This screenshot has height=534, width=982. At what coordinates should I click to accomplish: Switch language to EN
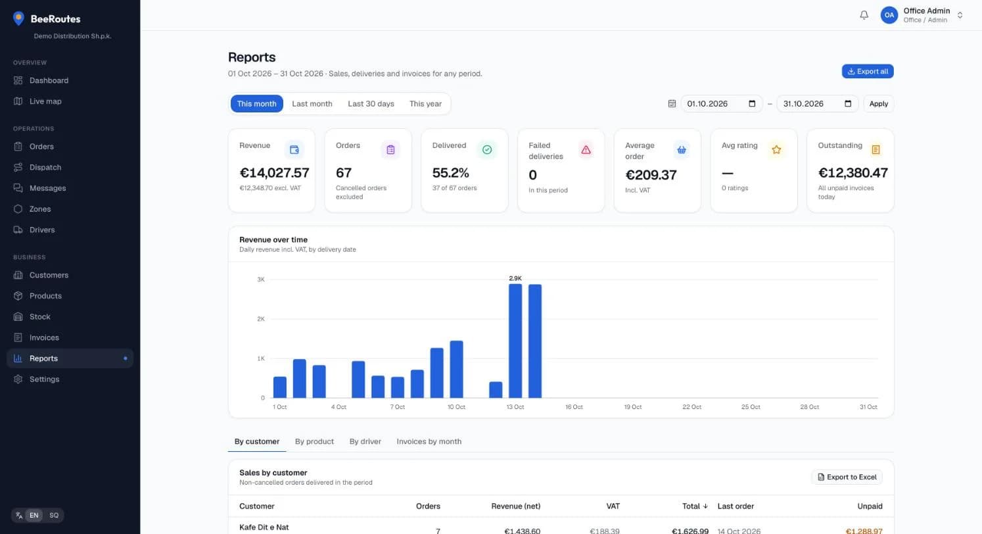(34, 516)
